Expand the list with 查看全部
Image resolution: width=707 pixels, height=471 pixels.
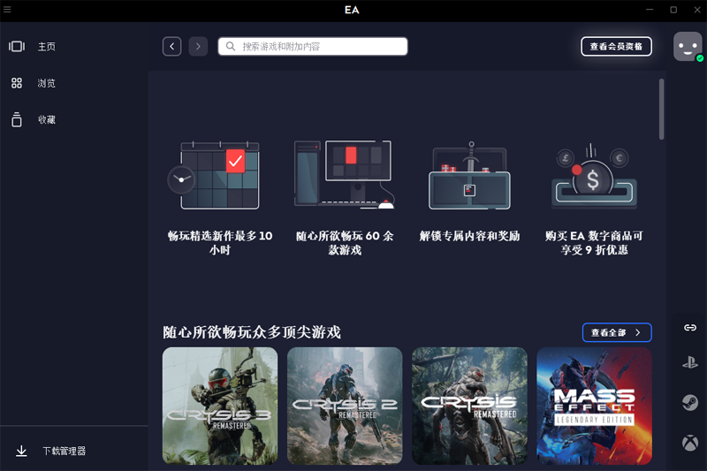[617, 332]
